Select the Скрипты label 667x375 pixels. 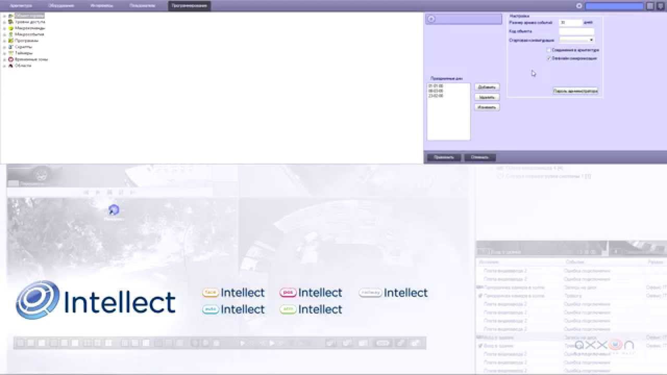[23, 47]
